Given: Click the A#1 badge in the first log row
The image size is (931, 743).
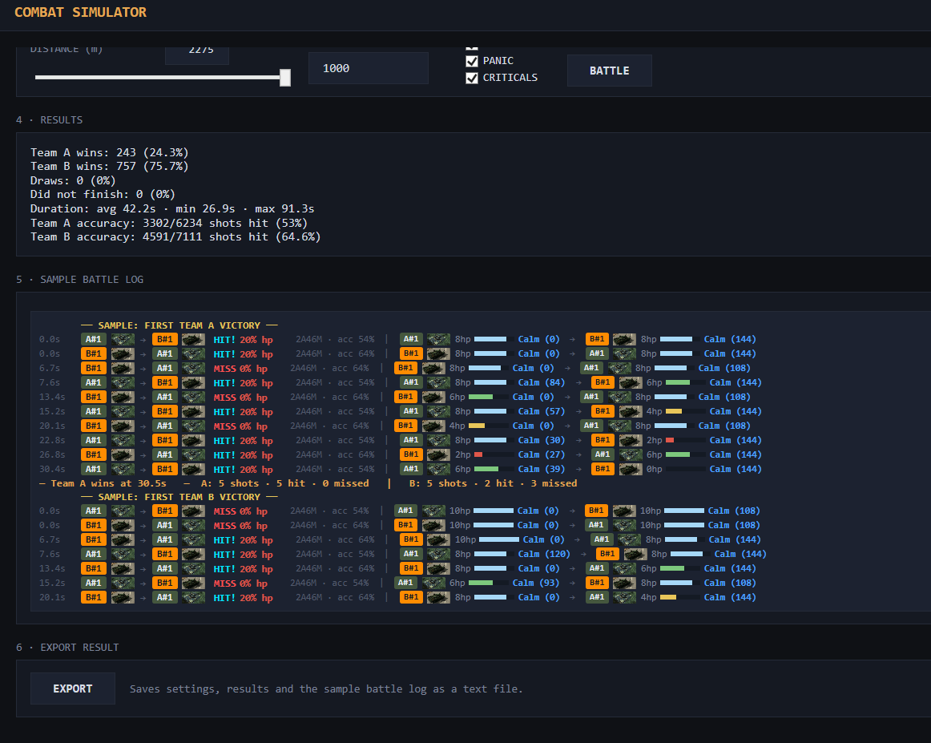Looking at the screenshot, I should click(93, 339).
